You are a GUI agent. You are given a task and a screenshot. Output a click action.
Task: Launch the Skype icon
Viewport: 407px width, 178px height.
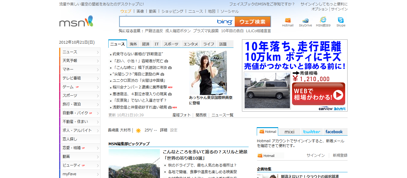click(x=341, y=20)
